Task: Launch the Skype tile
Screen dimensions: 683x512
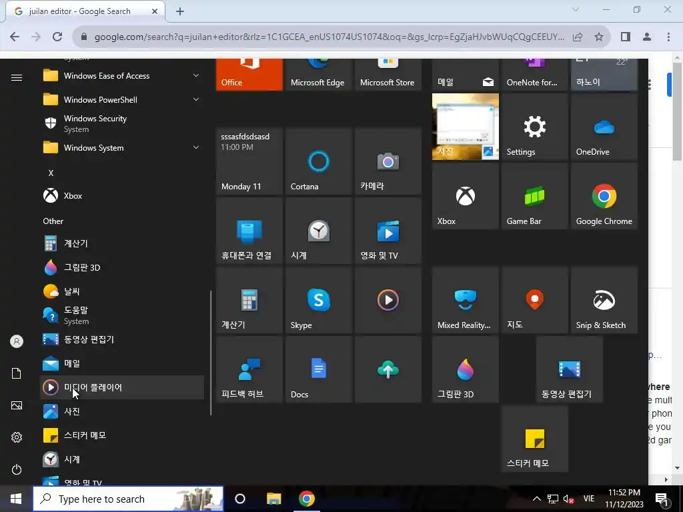Action: click(318, 300)
